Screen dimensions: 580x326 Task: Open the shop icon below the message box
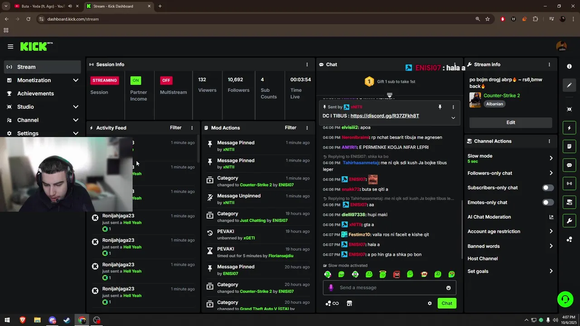(x=349, y=303)
